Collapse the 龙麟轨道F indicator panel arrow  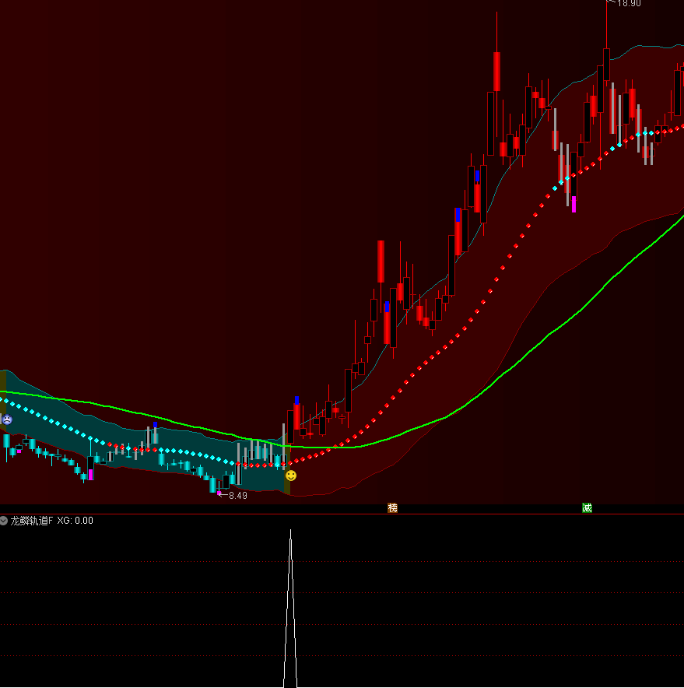(x=4, y=521)
